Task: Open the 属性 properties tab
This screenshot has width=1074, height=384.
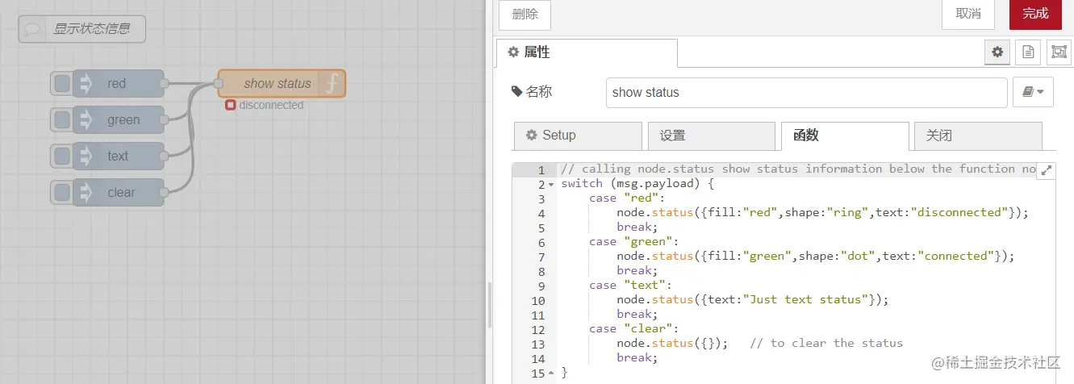Action: point(587,52)
